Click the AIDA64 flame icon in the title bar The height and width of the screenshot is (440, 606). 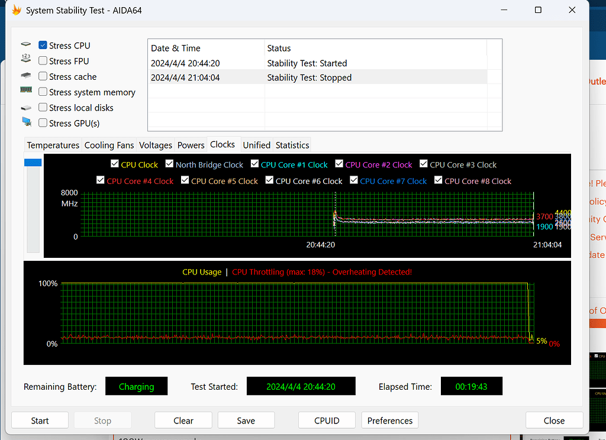click(x=15, y=9)
